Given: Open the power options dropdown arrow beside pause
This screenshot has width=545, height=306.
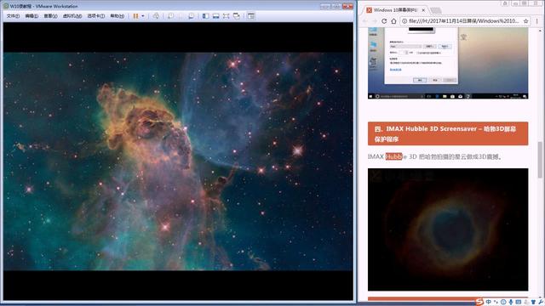Looking at the screenshot, I should 143,16.
